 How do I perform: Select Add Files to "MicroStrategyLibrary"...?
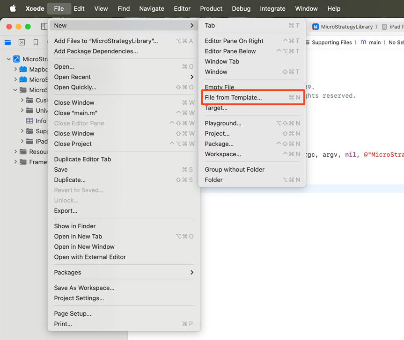pyautogui.click(x=124, y=41)
